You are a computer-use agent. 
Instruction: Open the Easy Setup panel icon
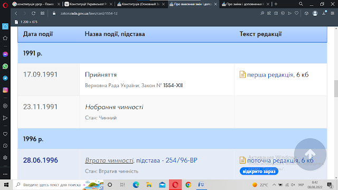(332, 13)
